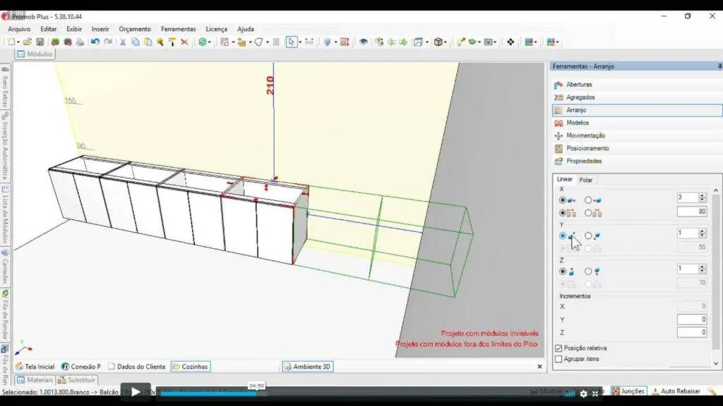Select the paint roller tool
Image resolution: width=723 pixels, height=406 pixels.
(172, 42)
